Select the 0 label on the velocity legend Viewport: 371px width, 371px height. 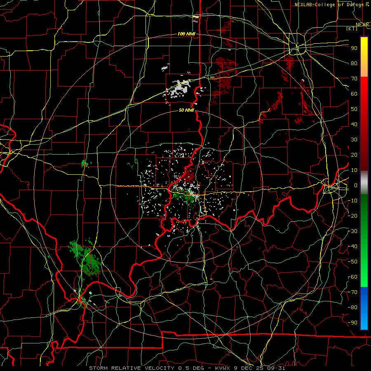[355, 185]
